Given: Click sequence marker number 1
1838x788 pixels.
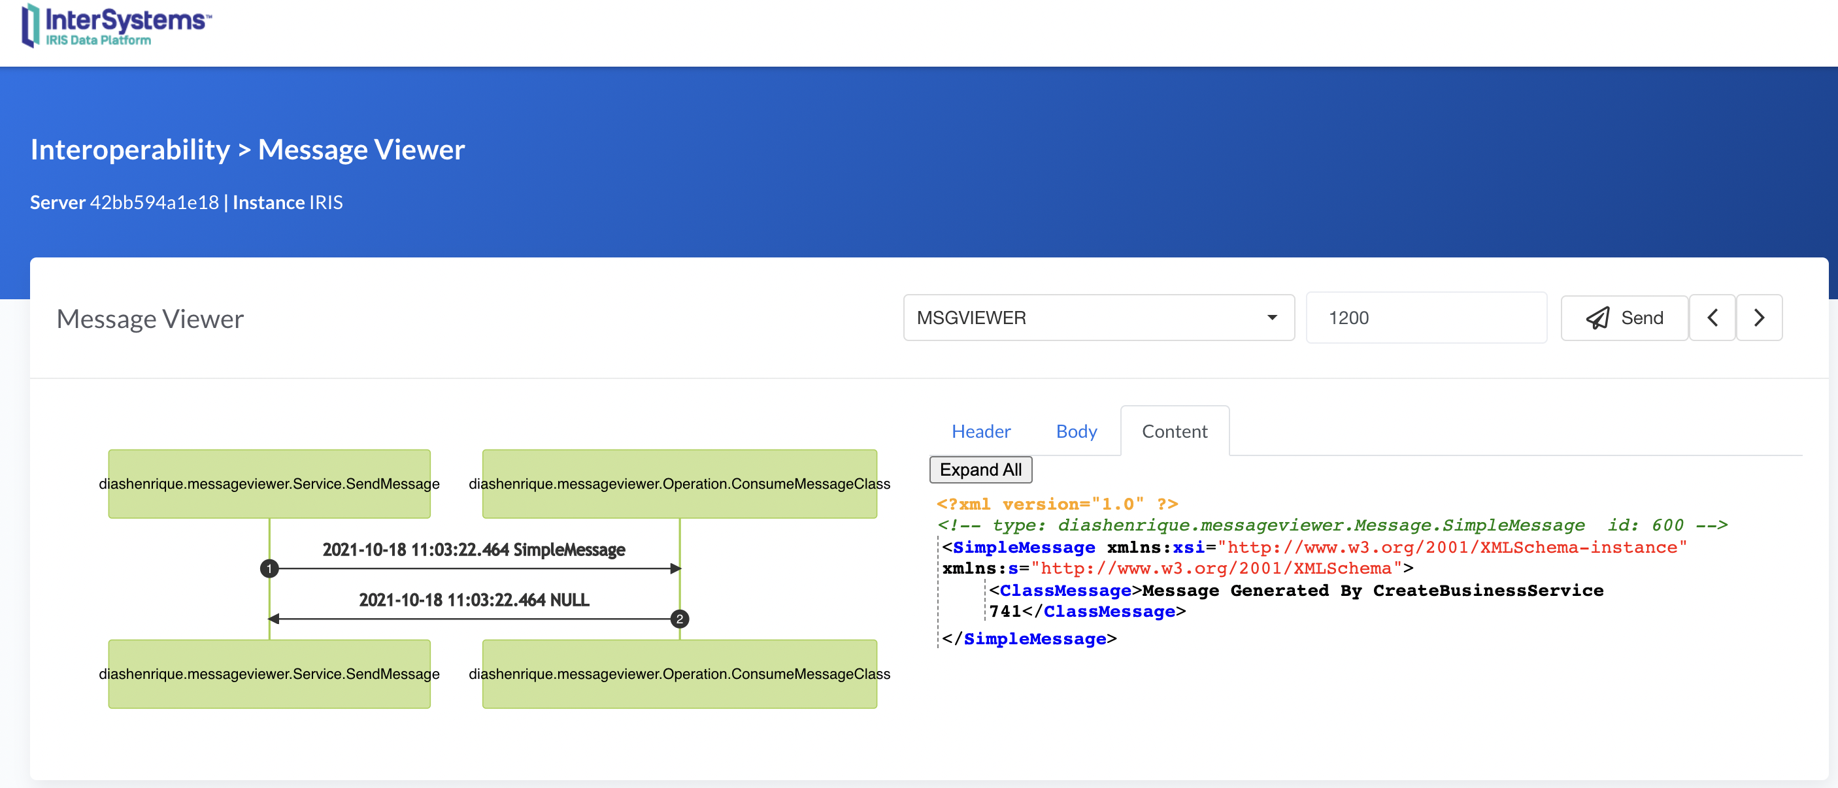Looking at the screenshot, I should (269, 569).
